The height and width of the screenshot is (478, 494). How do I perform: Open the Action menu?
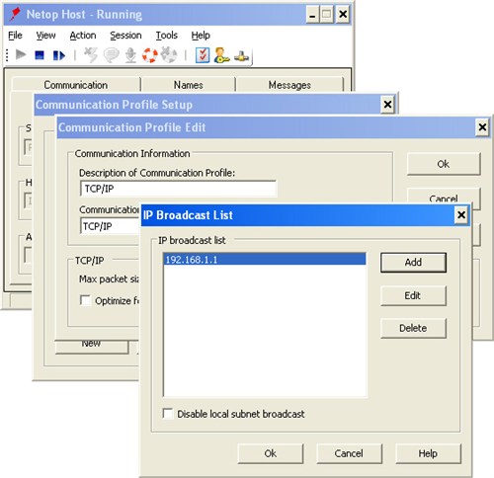coord(83,36)
